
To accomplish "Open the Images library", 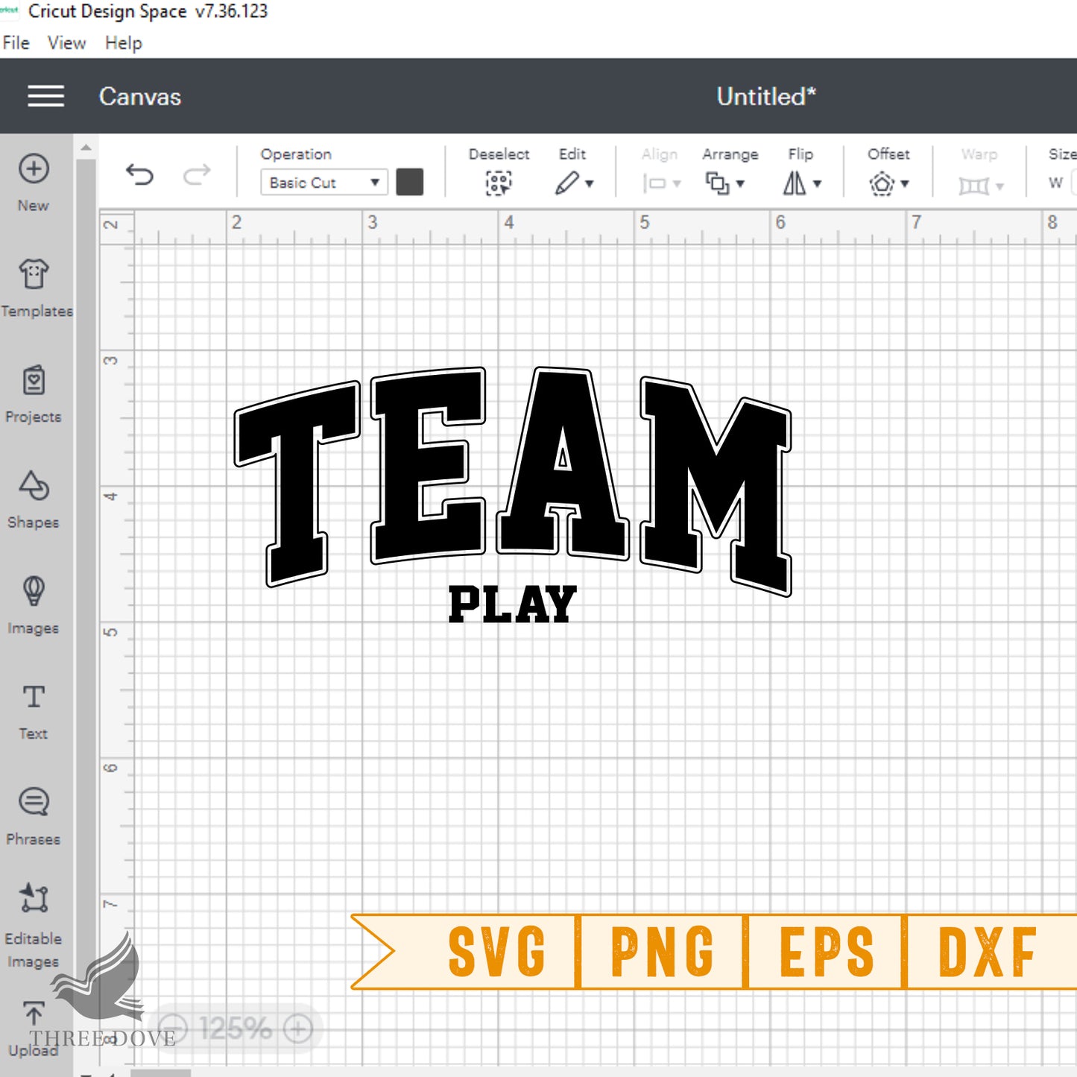I will coord(34,605).
